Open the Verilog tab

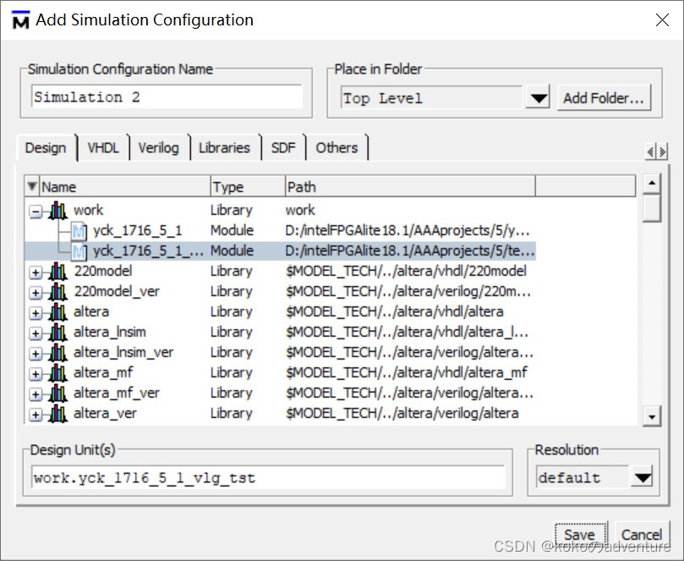point(159,148)
